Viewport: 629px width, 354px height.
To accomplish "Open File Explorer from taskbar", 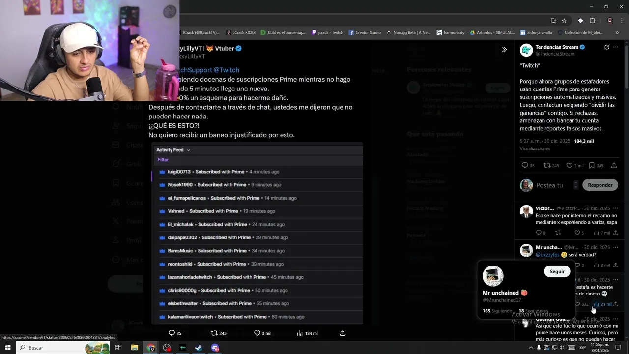I will click(134, 348).
